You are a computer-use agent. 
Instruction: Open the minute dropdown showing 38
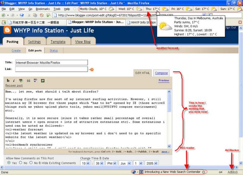[99, 163]
